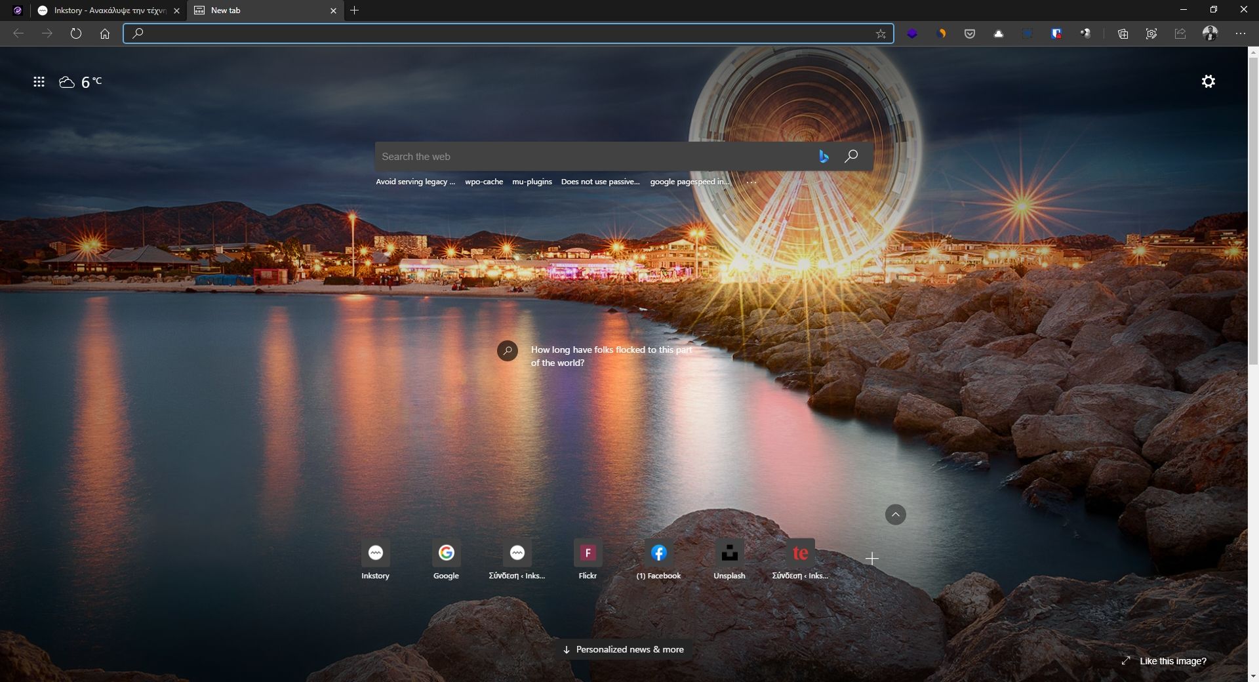Click the home button in toolbar
Viewport: 1259px width, 682px height.
click(x=105, y=33)
